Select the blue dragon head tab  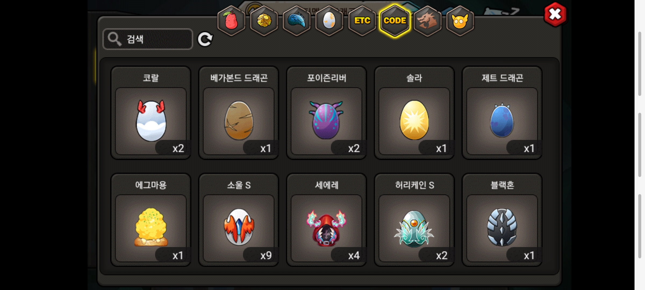(x=297, y=21)
